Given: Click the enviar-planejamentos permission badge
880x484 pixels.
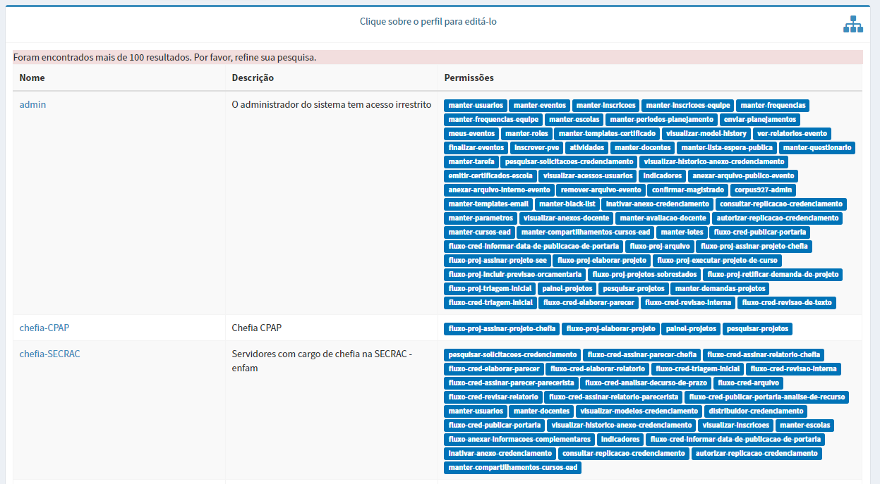Looking at the screenshot, I should pos(760,120).
